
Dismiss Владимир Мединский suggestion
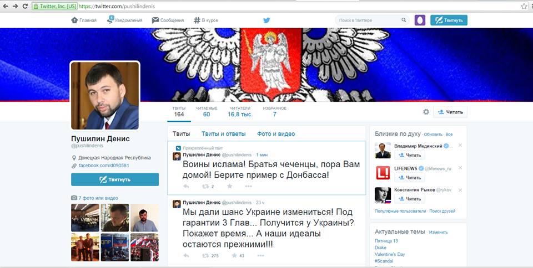(460, 145)
